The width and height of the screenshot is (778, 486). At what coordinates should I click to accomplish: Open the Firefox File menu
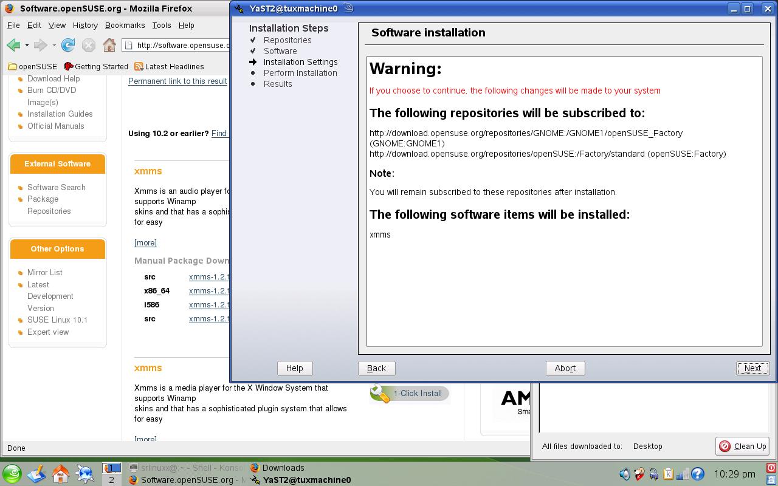[13, 26]
